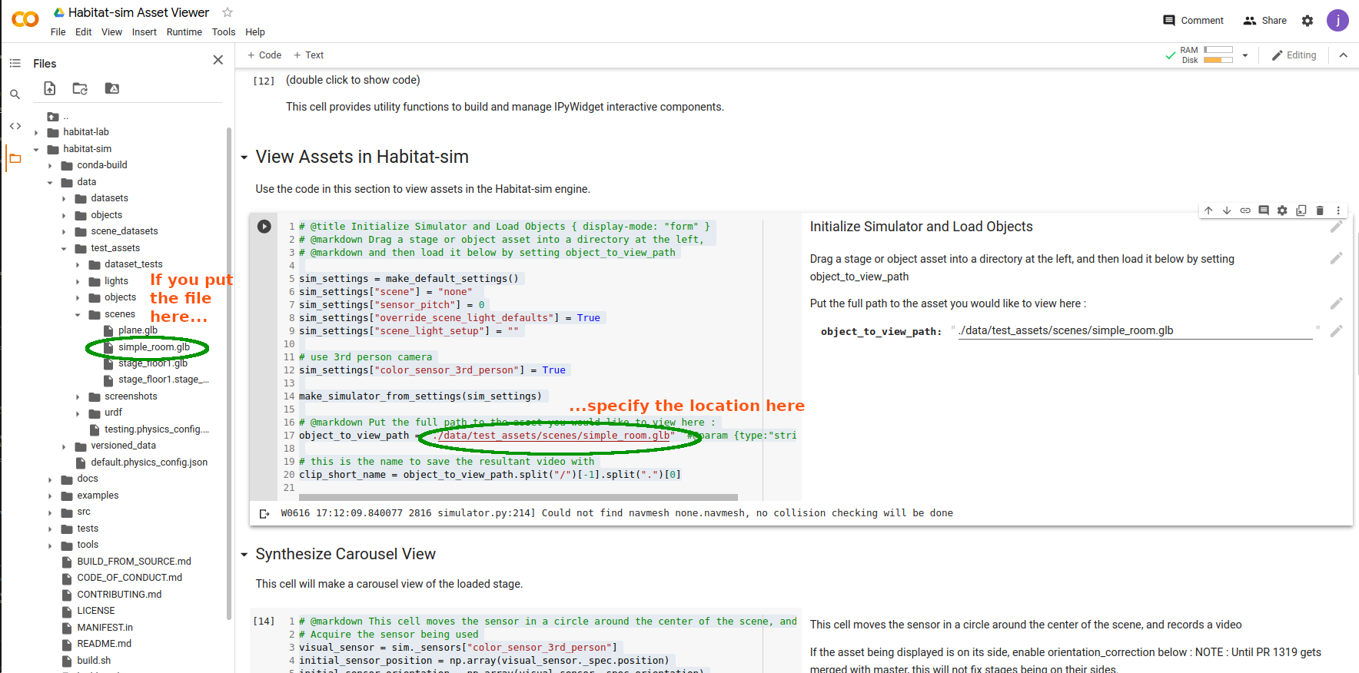This screenshot has width=1359, height=673.
Task: Click the Share button
Action: (x=1265, y=21)
